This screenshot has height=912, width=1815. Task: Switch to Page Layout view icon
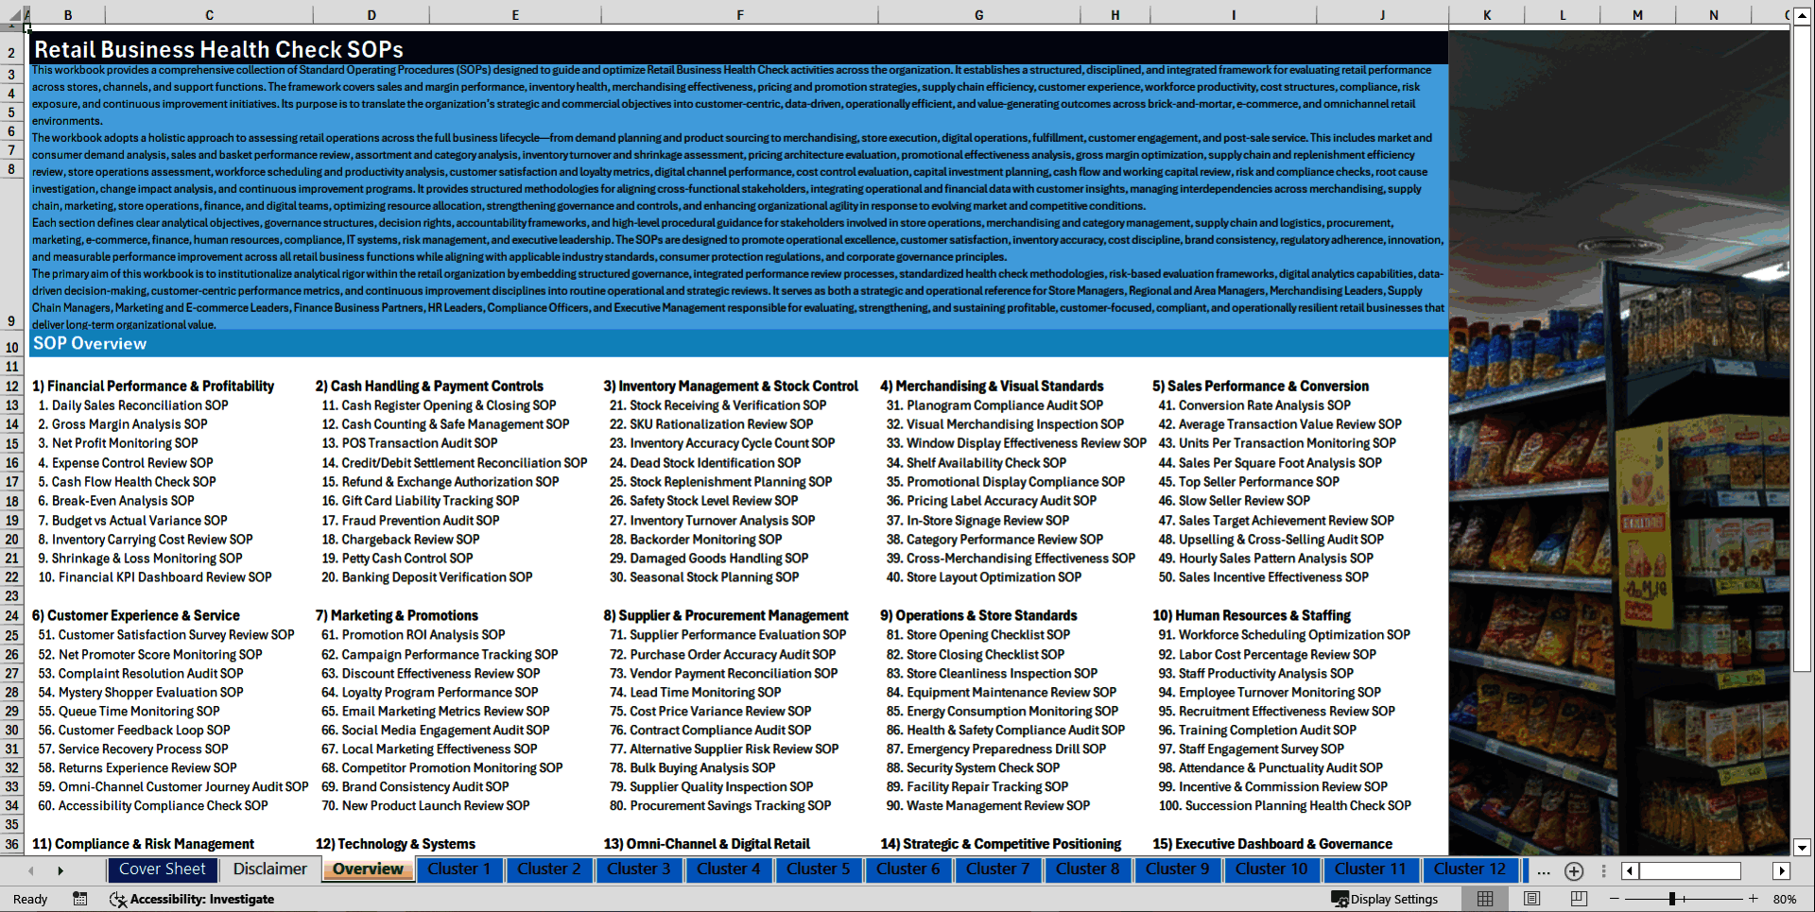(x=1531, y=899)
